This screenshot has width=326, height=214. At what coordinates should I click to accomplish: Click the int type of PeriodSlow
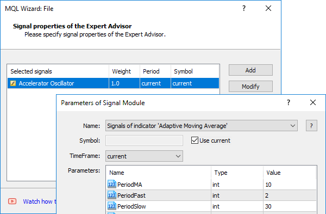coord(216,206)
